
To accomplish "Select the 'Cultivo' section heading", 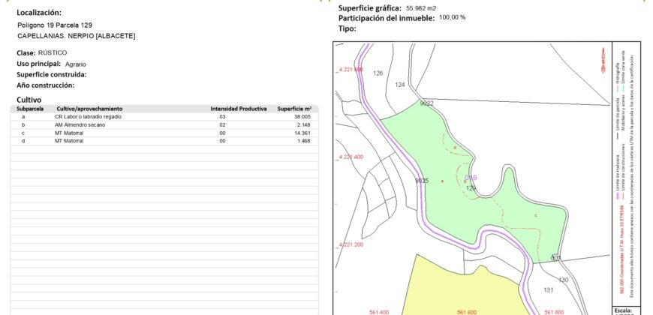I will pos(29,100).
